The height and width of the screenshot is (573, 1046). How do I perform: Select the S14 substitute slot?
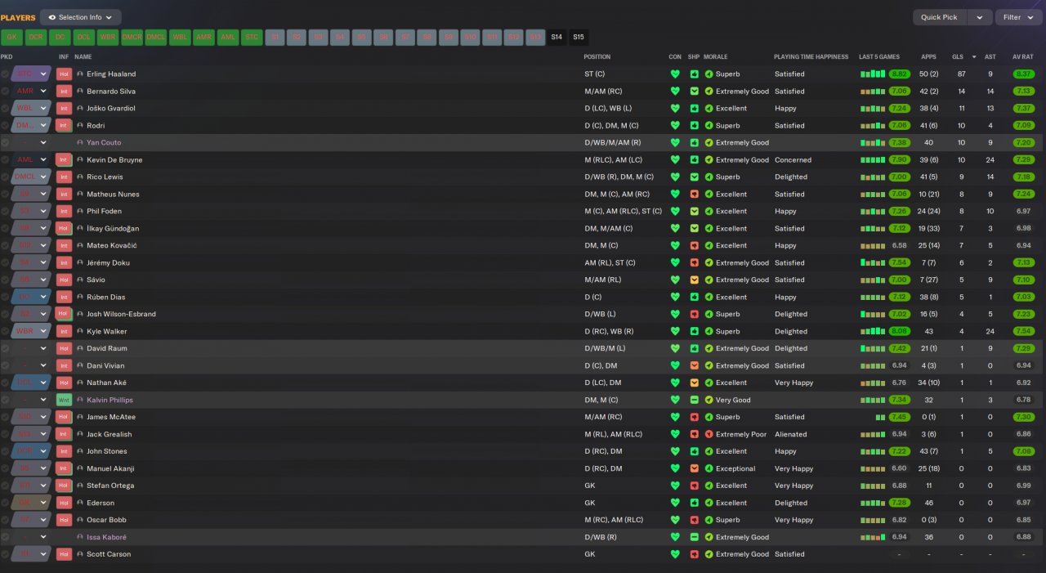pyautogui.click(x=557, y=38)
